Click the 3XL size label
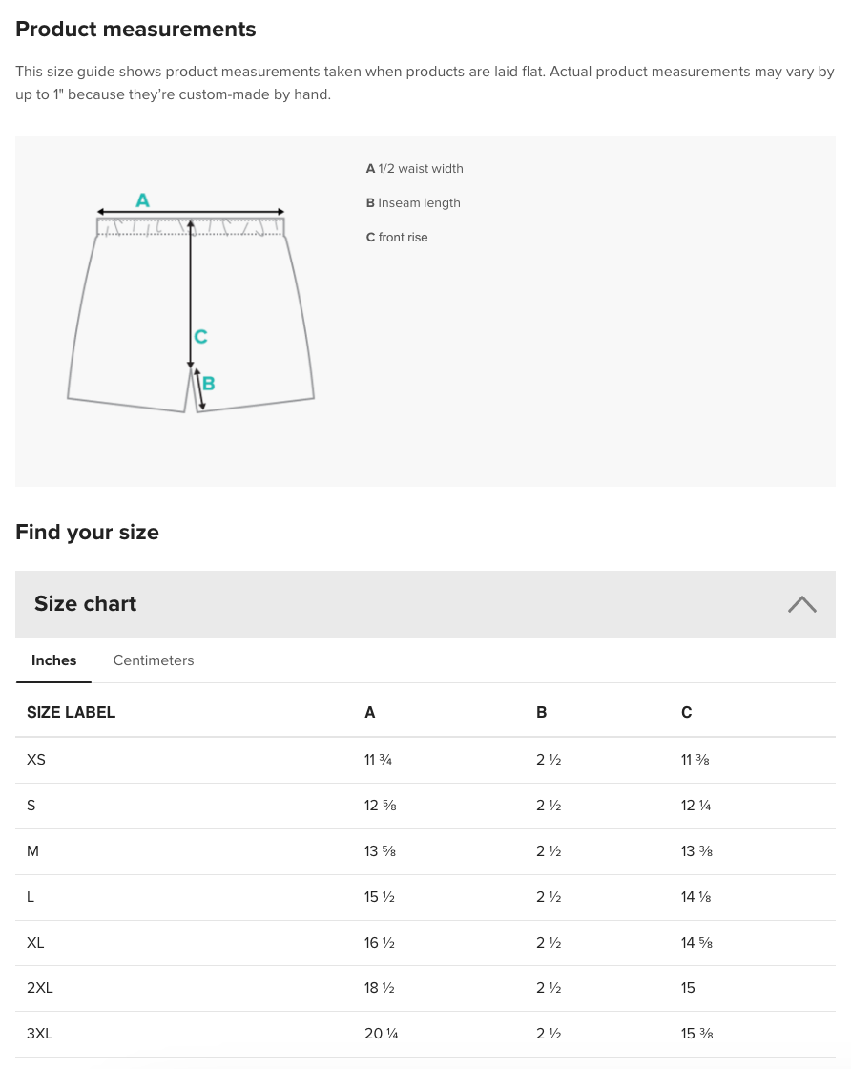Image resolution: width=851 pixels, height=1069 pixels. [40, 1035]
